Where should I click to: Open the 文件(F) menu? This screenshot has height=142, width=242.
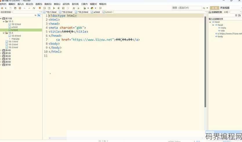click(x=3, y=4)
